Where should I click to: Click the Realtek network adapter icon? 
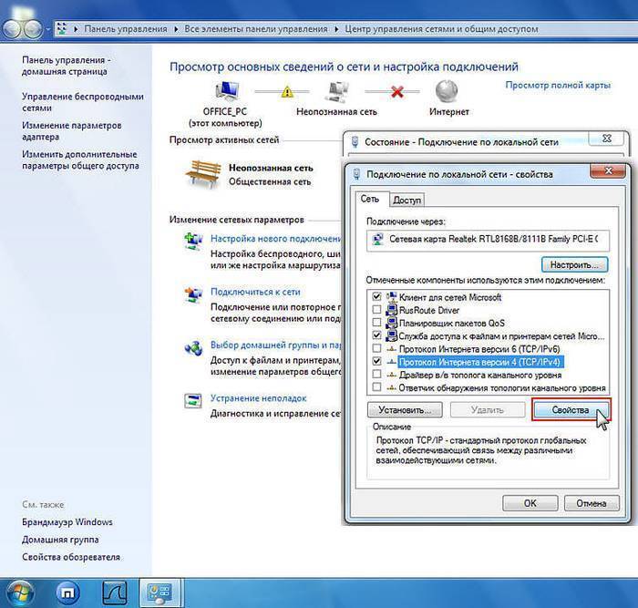tap(377, 240)
